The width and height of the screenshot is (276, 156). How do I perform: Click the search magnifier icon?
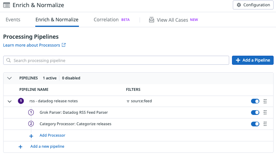point(8,60)
